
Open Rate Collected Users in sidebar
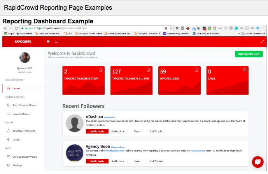point(25,105)
